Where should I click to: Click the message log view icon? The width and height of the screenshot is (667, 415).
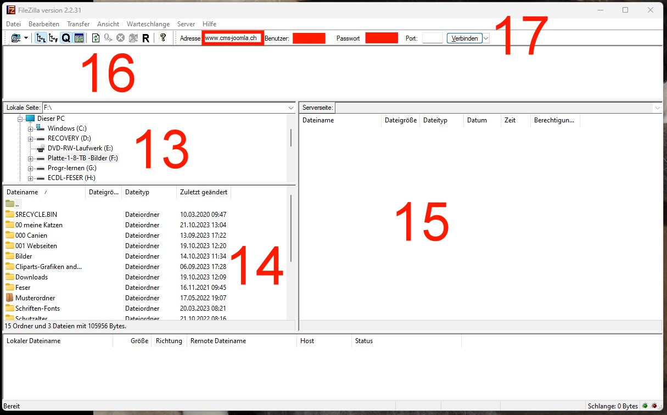(79, 38)
